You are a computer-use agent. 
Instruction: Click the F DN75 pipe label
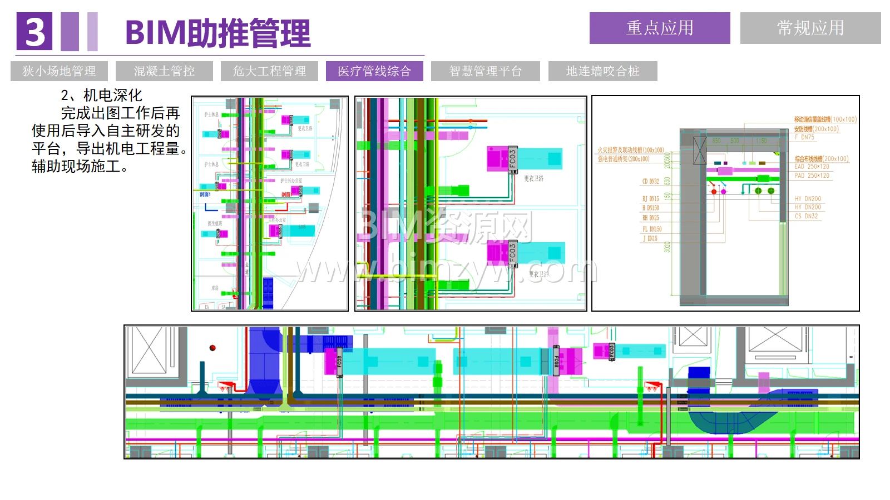[804, 137]
